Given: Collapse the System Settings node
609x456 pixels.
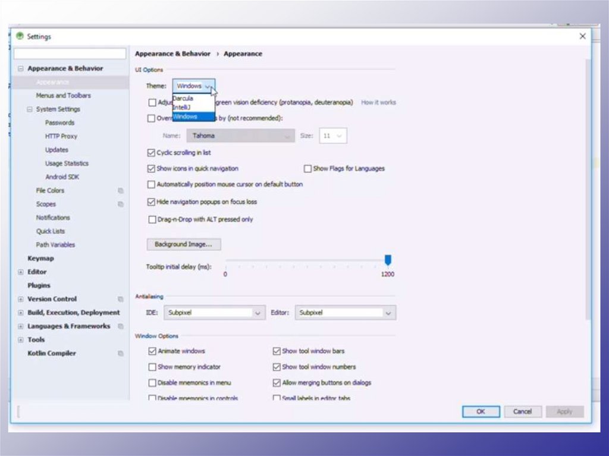Looking at the screenshot, I should point(30,109).
